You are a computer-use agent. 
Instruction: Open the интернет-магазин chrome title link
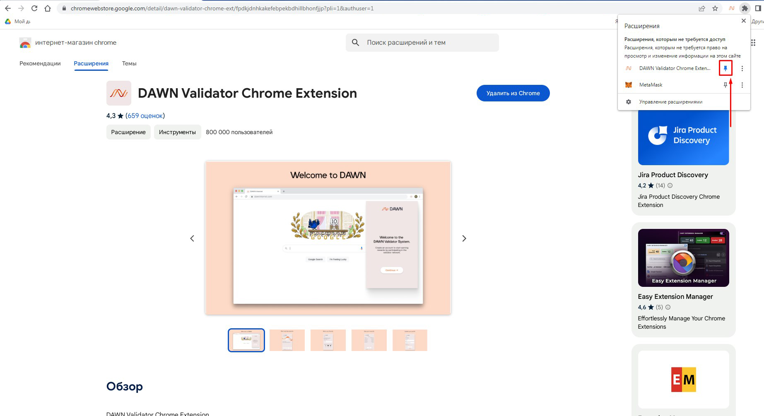[76, 43]
